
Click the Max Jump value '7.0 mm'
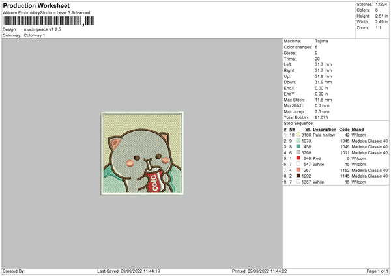pyautogui.click(x=322, y=111)
